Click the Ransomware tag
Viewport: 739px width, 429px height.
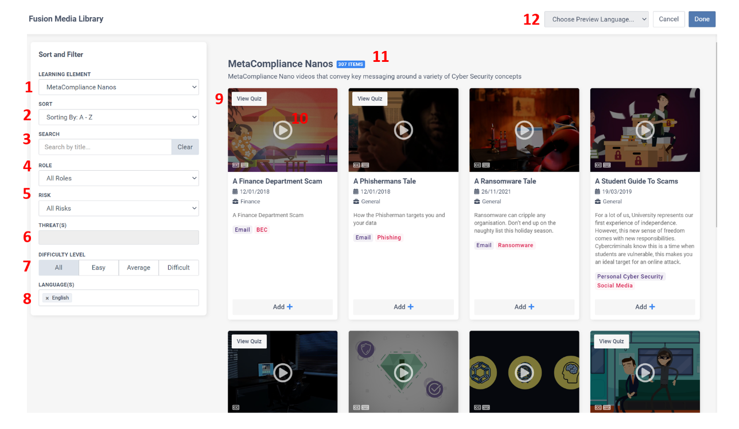coord(515,245)
